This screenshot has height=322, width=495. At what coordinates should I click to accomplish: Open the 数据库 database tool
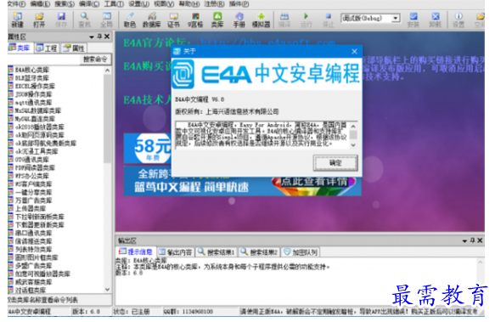[152, 20]
